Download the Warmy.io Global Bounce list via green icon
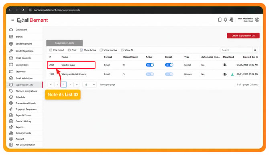 pos(232,74)
